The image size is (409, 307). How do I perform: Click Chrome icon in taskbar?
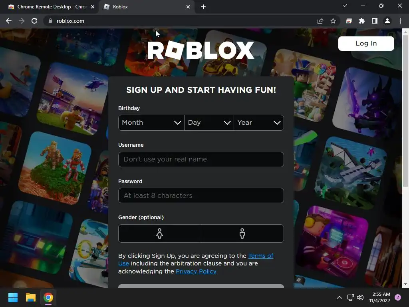click(48, 297)
